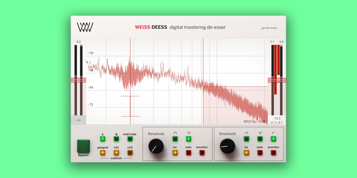This screenshot has height=178, width=357.
Task: Click the first band threshold knob
Action: tap(156, 146)
